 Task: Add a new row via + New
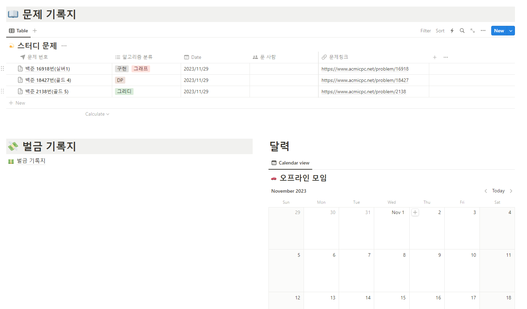pyautogui.click(x=17, y=103)
